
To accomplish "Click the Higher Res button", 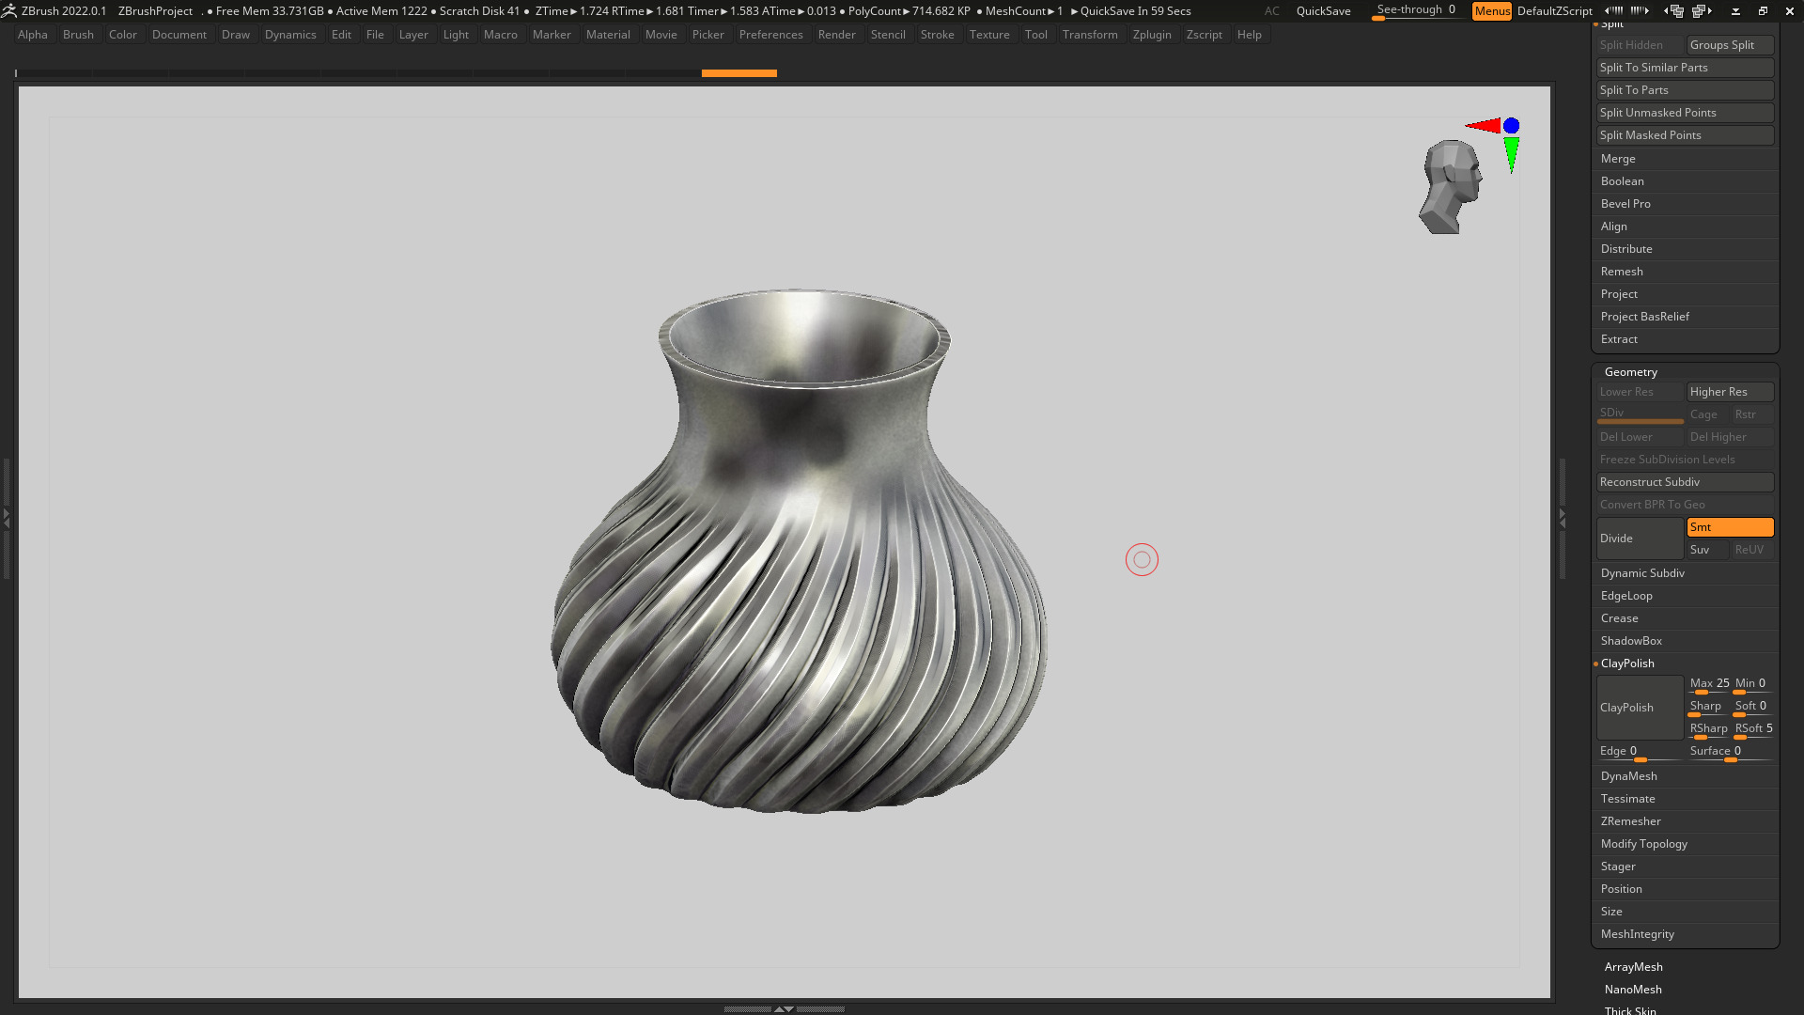I will click(1730, 392).
